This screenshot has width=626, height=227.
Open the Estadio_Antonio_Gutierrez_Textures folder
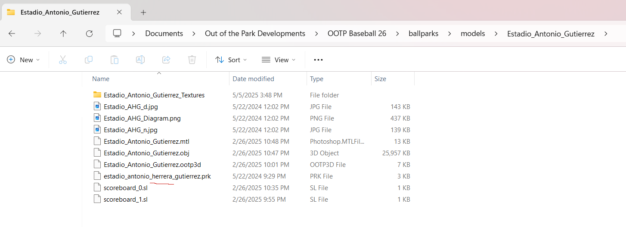pyautogui.click(x=154, y=95)
